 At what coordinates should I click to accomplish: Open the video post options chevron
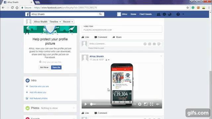[161, 56]
